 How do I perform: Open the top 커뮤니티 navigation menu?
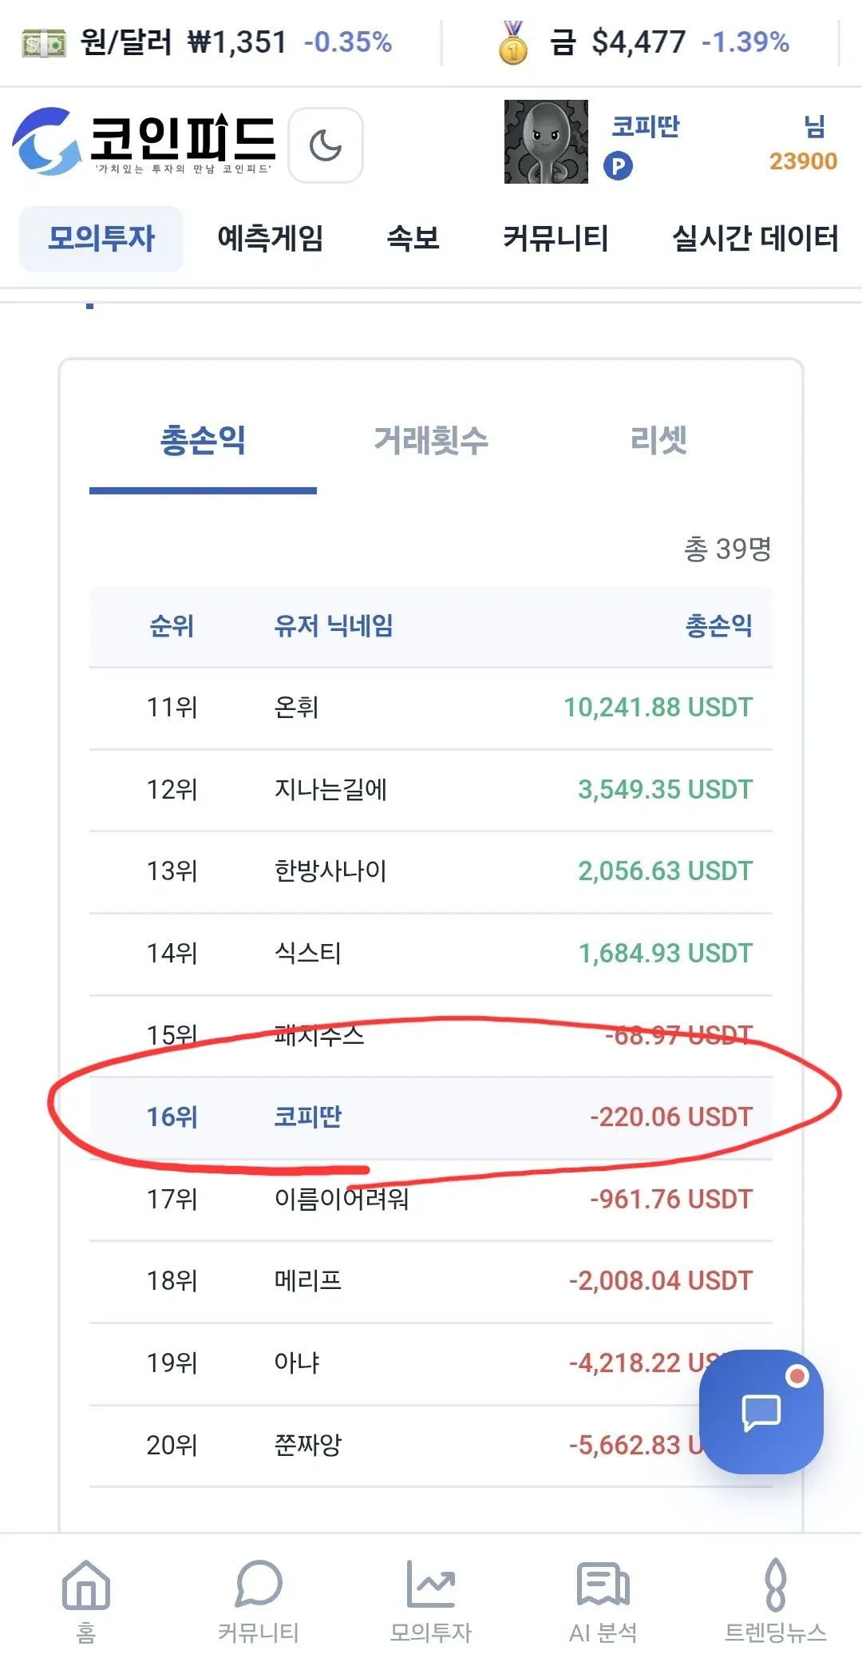(556, 238)
